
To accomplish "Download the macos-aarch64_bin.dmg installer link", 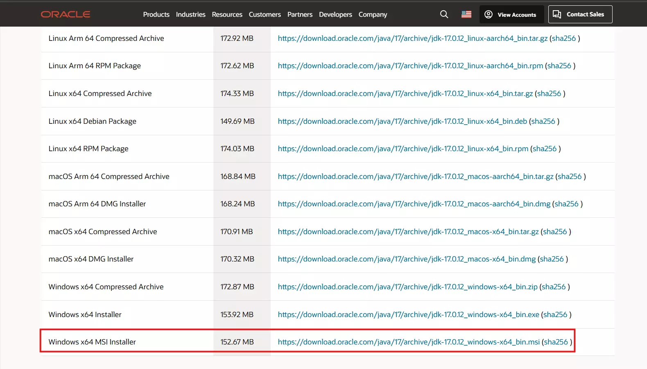I will [x=414, y=204].
